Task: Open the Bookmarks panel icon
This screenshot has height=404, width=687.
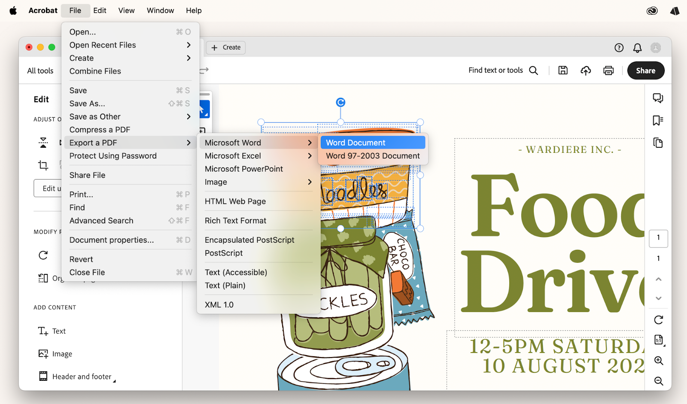Action: tap(657, 121)
